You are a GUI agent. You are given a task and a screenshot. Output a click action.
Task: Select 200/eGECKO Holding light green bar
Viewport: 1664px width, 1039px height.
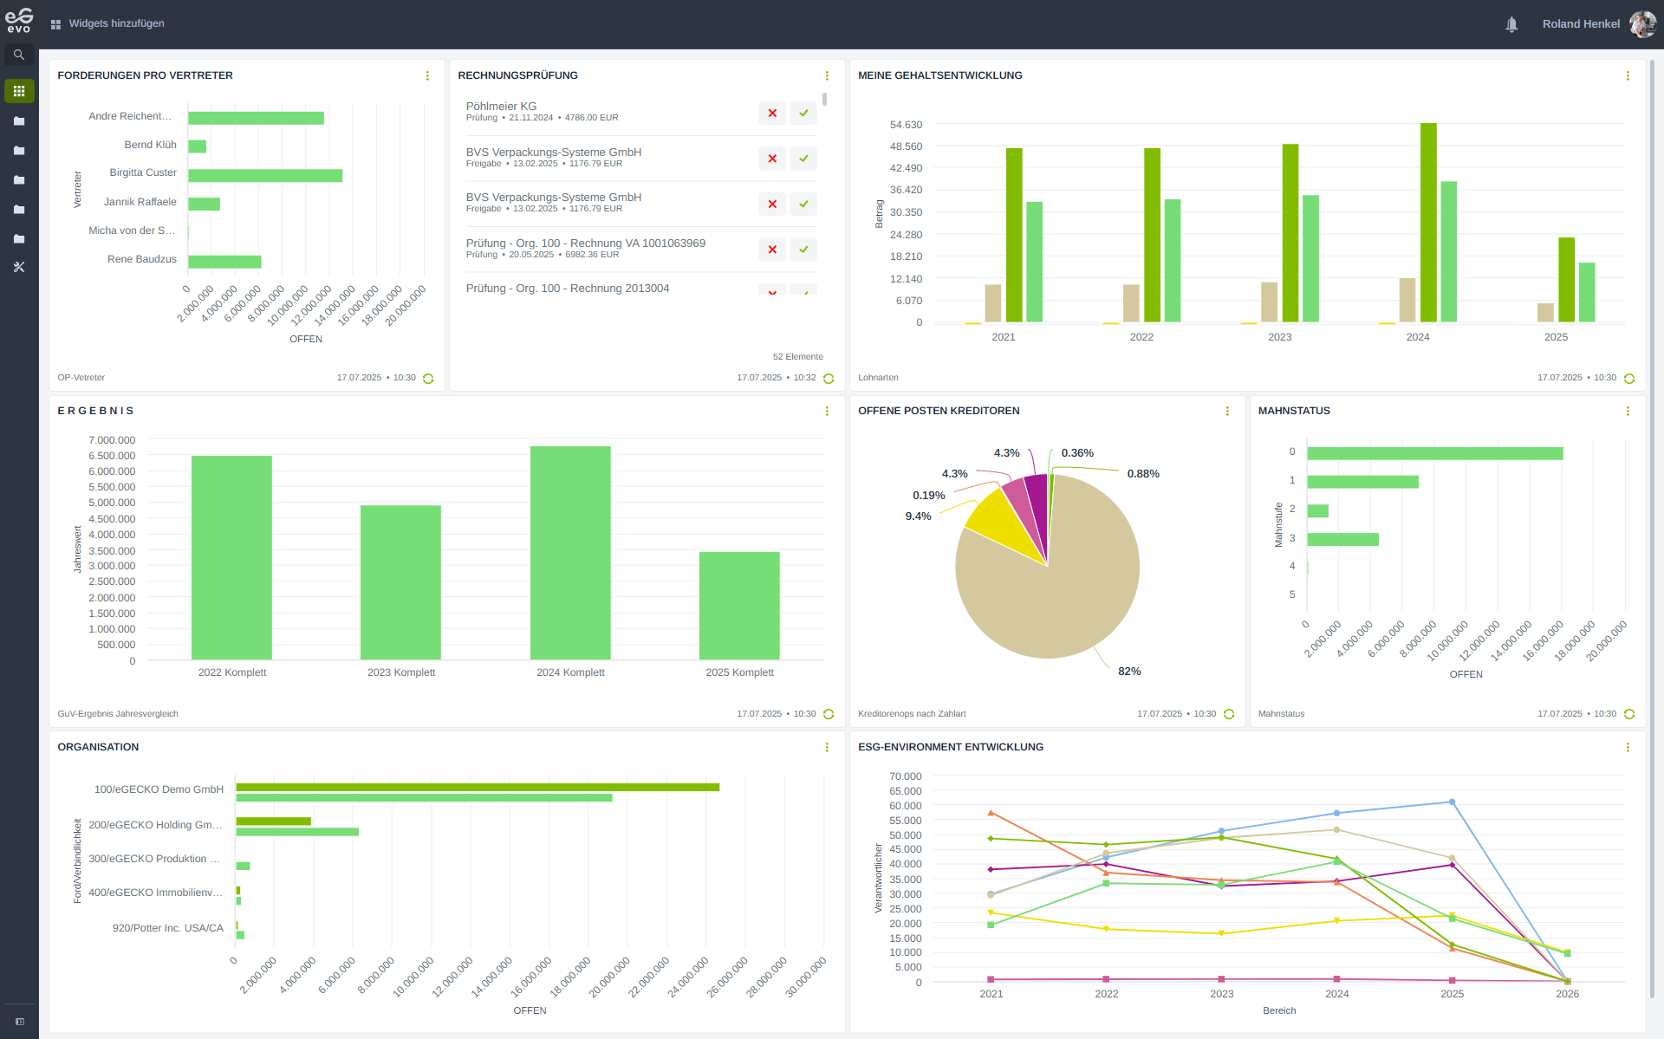coord(297,832)
